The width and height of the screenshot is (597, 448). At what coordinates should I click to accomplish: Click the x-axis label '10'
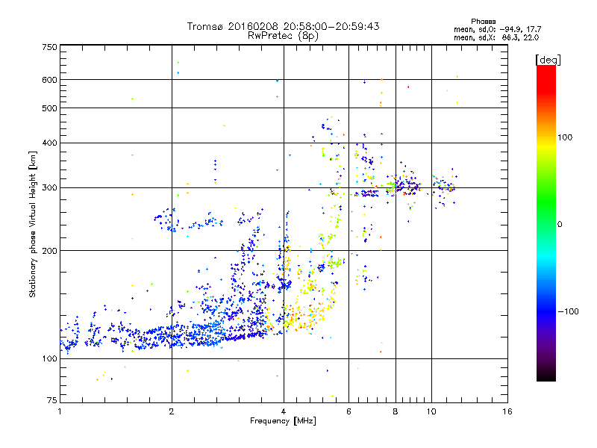(x=431, y=411)
